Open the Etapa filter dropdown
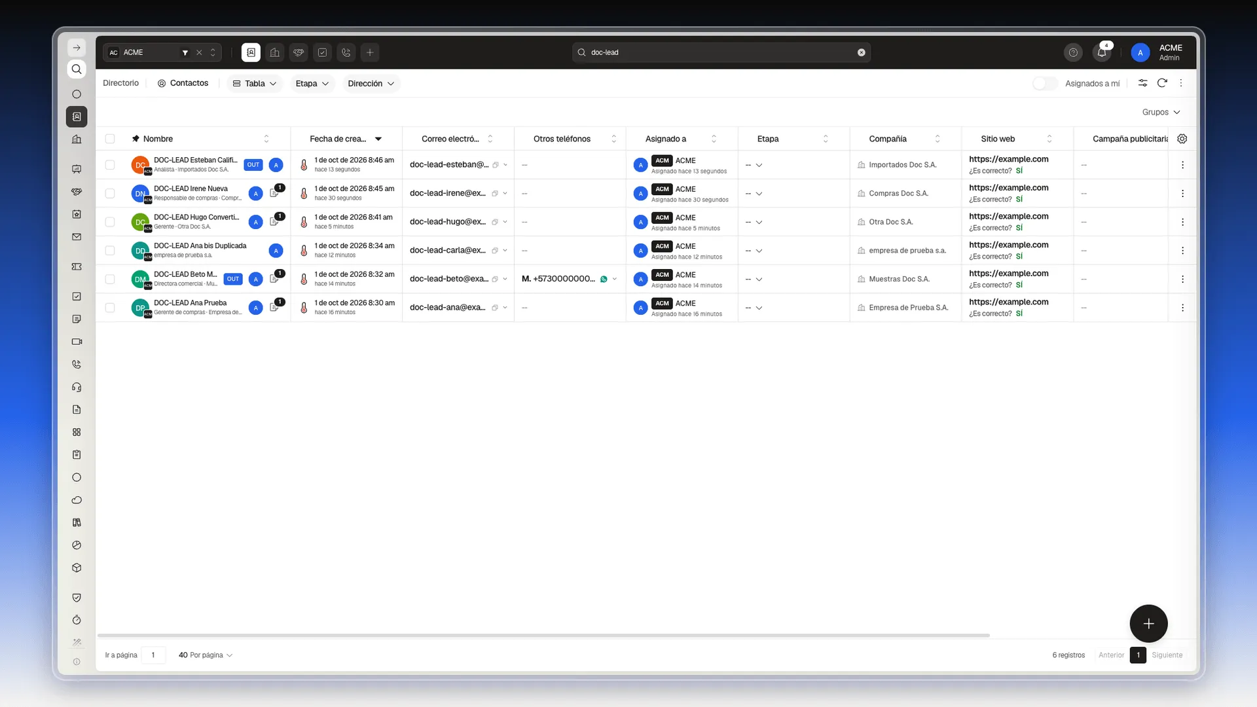This screenshot has width=1257, height=707. pyautogui.click(x=312, y=84)
